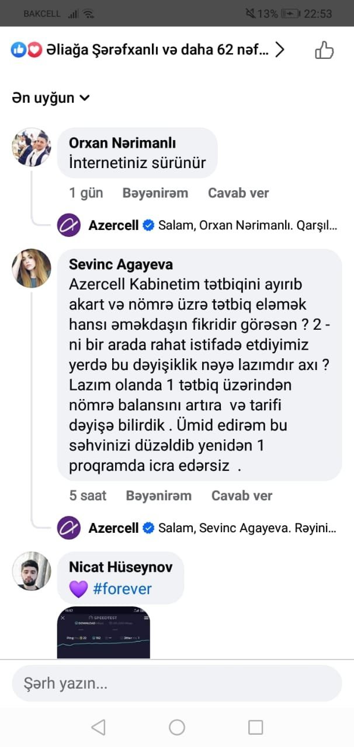Tap the like and heart reaction icons

[27, 51]
